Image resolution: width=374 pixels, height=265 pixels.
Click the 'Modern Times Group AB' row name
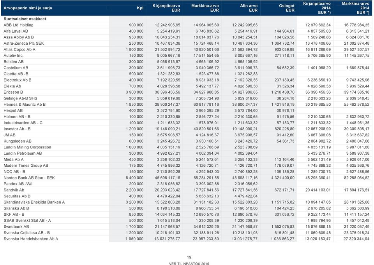[26, 166]
